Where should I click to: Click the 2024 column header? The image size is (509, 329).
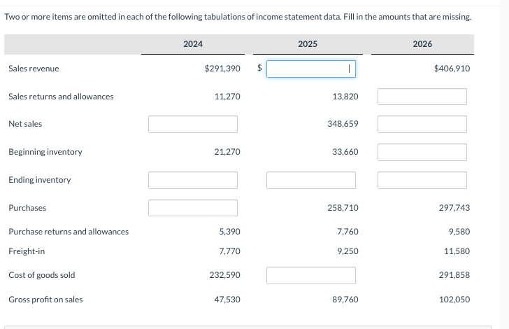click(x=193, y=44)
